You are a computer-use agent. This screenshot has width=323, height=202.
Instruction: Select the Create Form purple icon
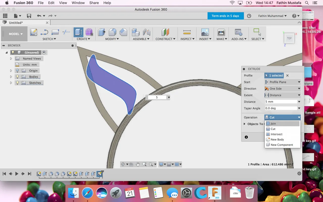click(x=89, y=32)
